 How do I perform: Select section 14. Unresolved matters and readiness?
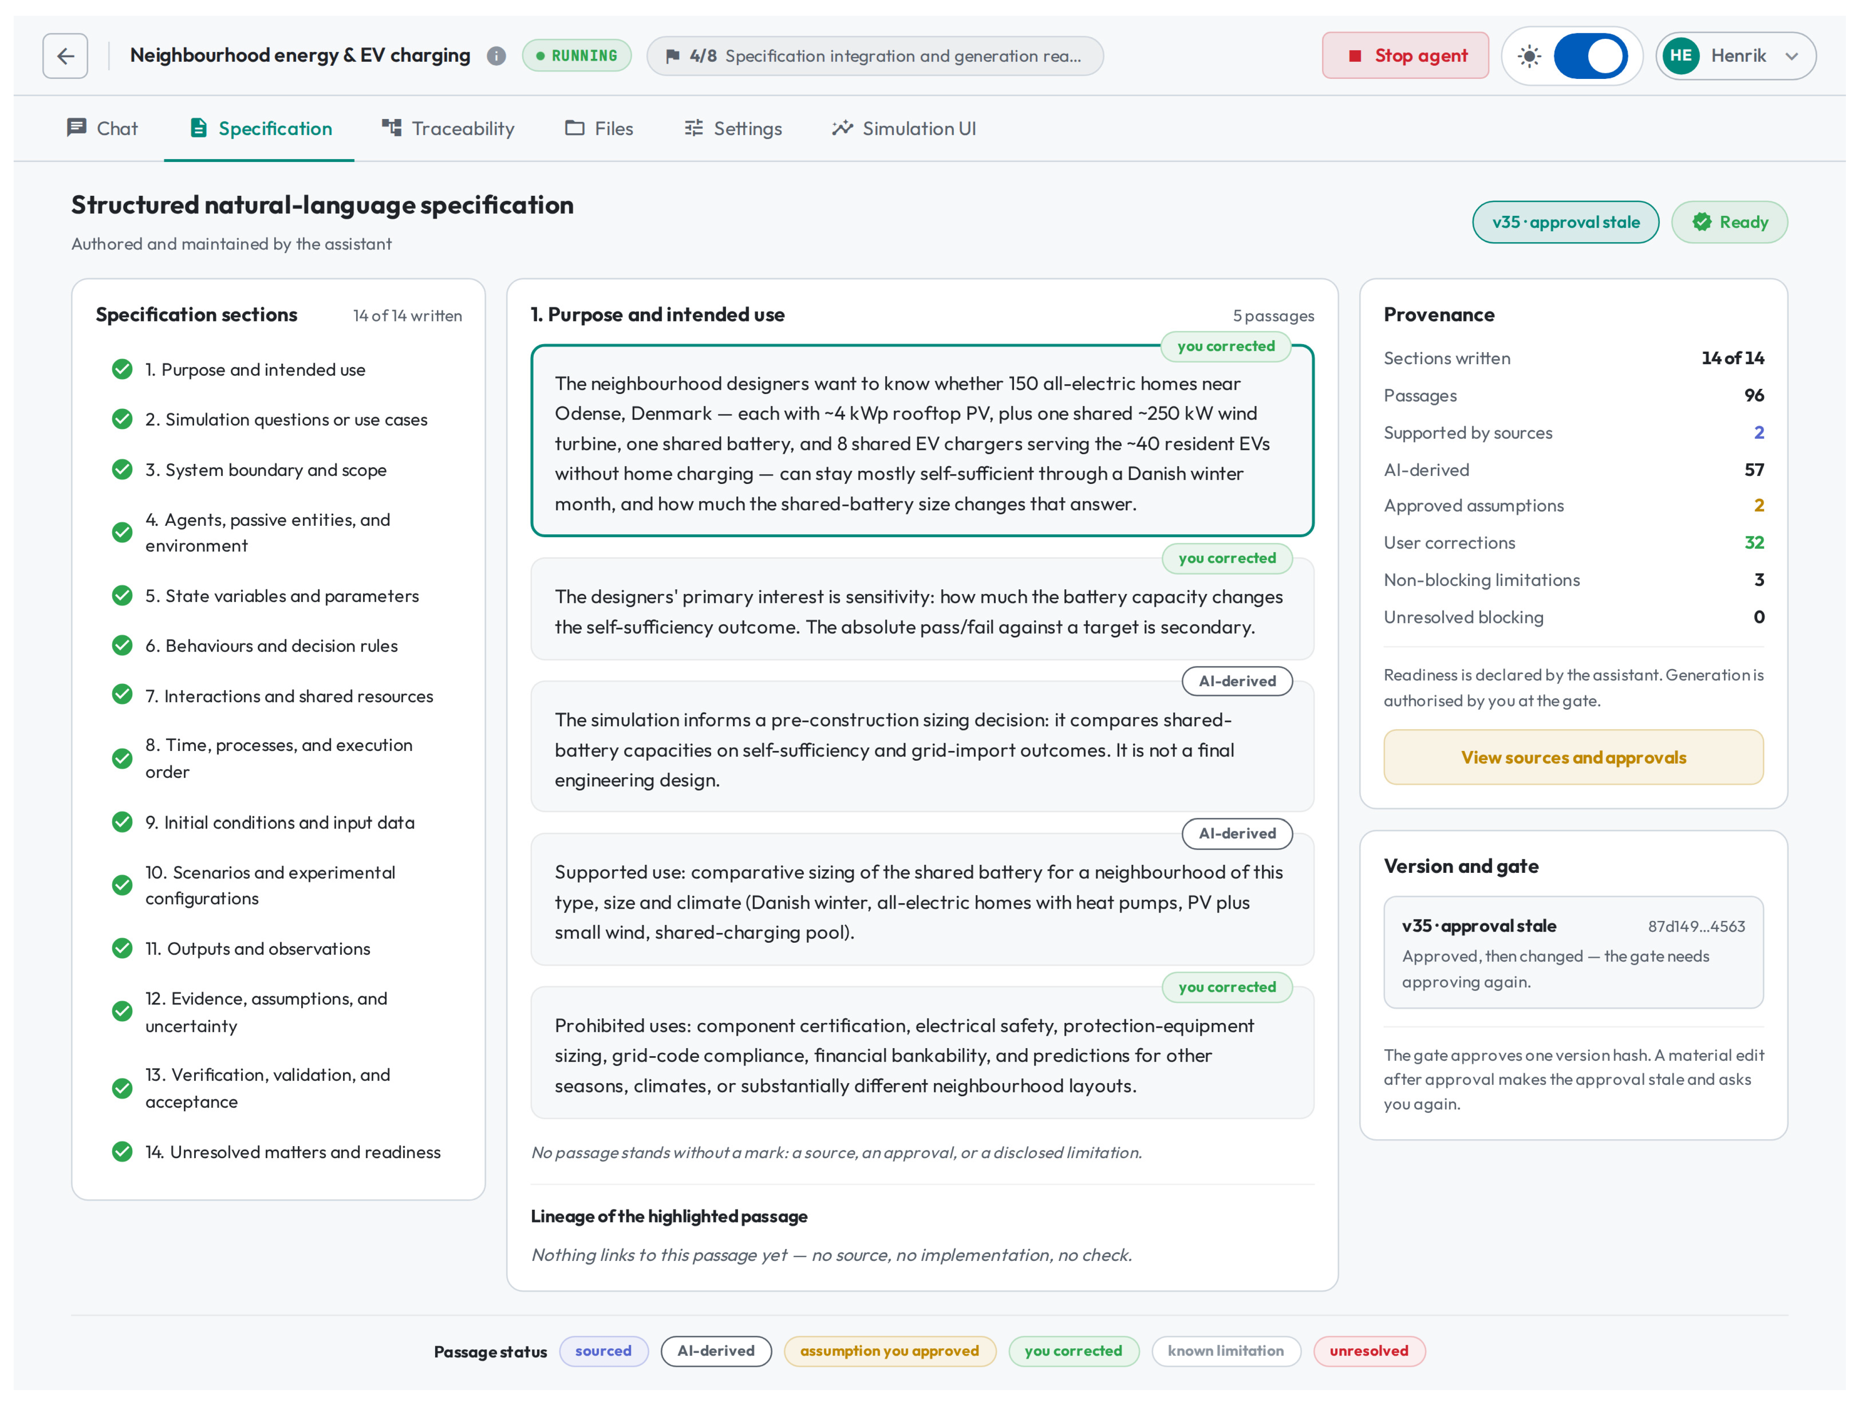278,1152
